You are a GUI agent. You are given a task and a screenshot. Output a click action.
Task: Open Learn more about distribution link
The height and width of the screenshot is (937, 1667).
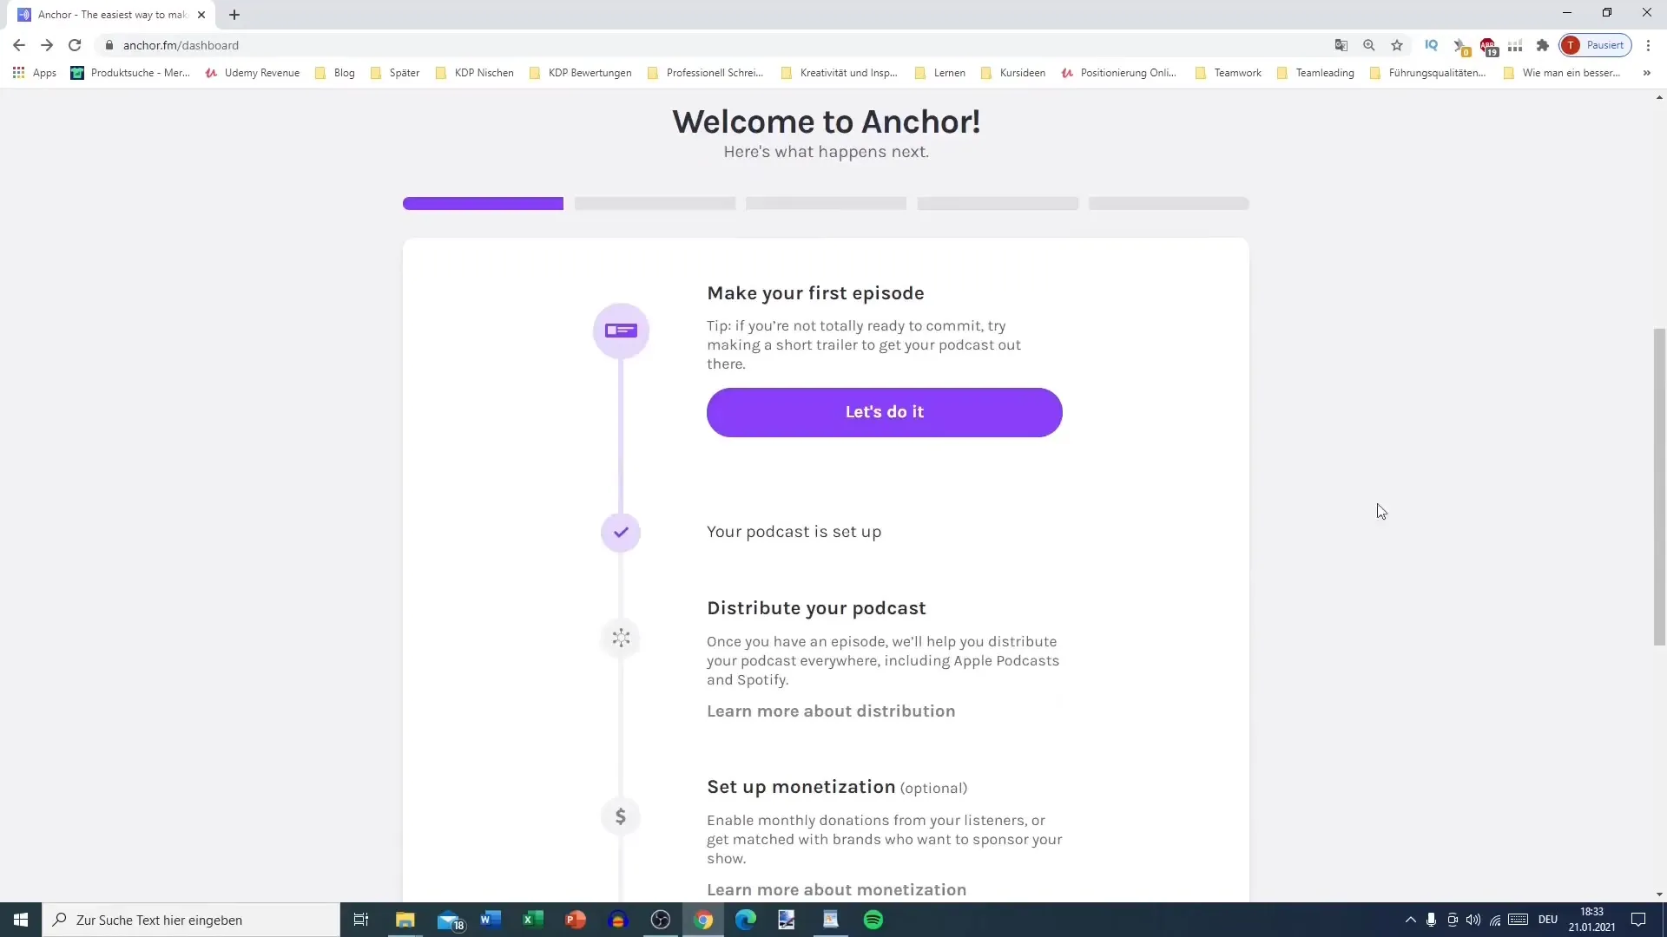(x=831, y=711)
